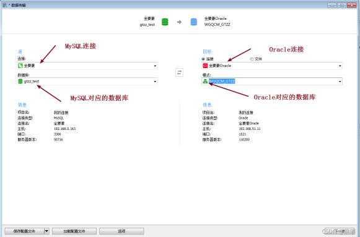Click the green MySQL connection icon in source field

[20, 66]
